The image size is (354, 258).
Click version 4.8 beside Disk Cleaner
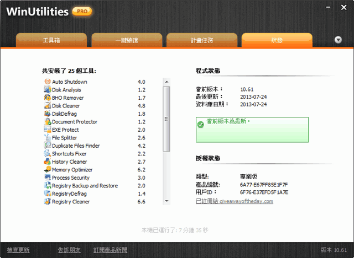point(142,106)
